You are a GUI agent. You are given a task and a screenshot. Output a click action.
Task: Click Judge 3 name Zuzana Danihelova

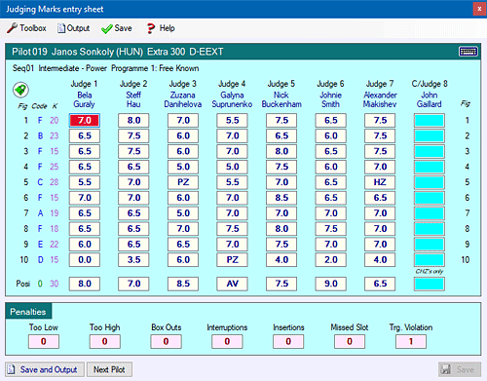[x=183, y=99]
